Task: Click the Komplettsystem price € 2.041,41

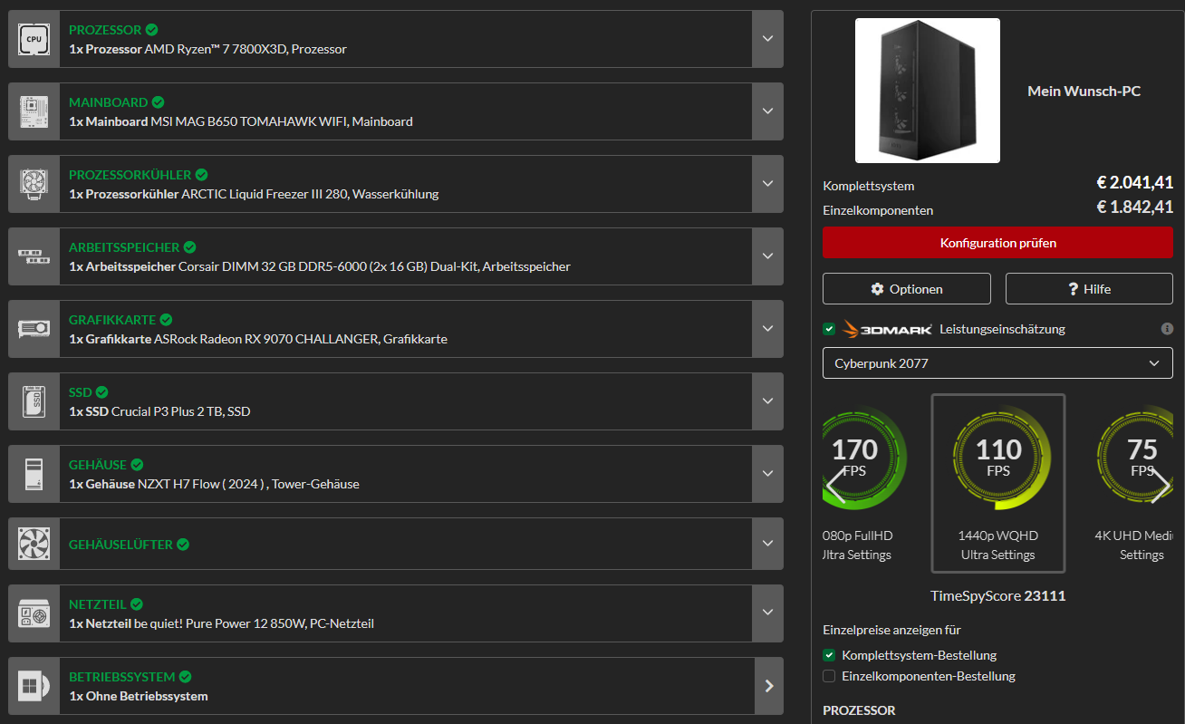Action: coord(1134,183)
